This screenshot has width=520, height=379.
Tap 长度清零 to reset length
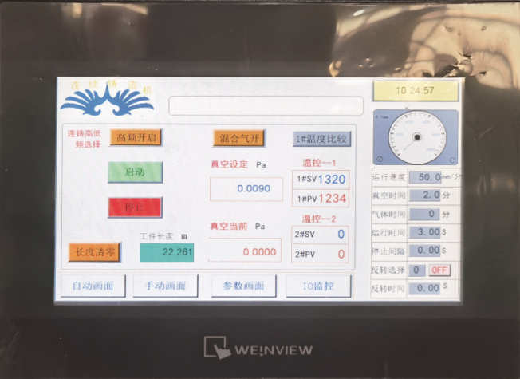[x=95, y=252]
